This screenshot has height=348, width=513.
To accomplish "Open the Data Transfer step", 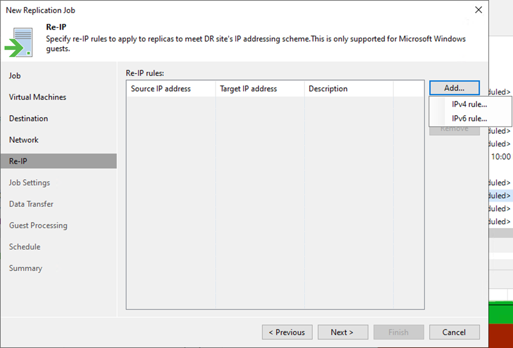I will 31,204.
